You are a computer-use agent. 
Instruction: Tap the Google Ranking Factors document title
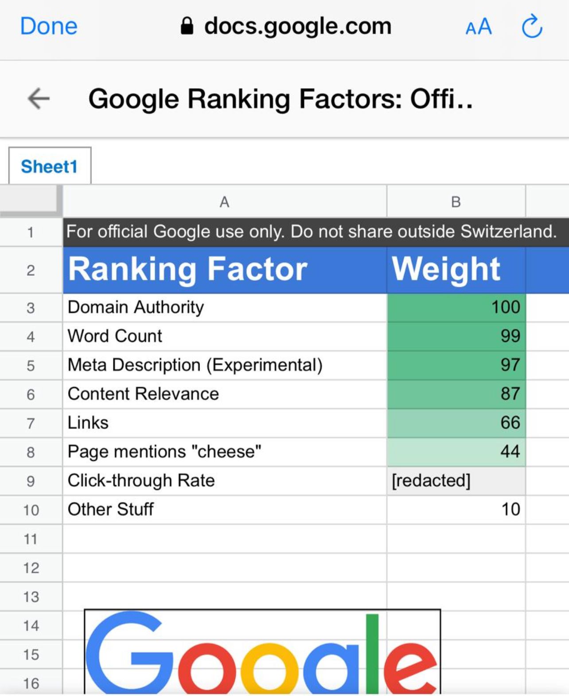(x=280, y=98)
